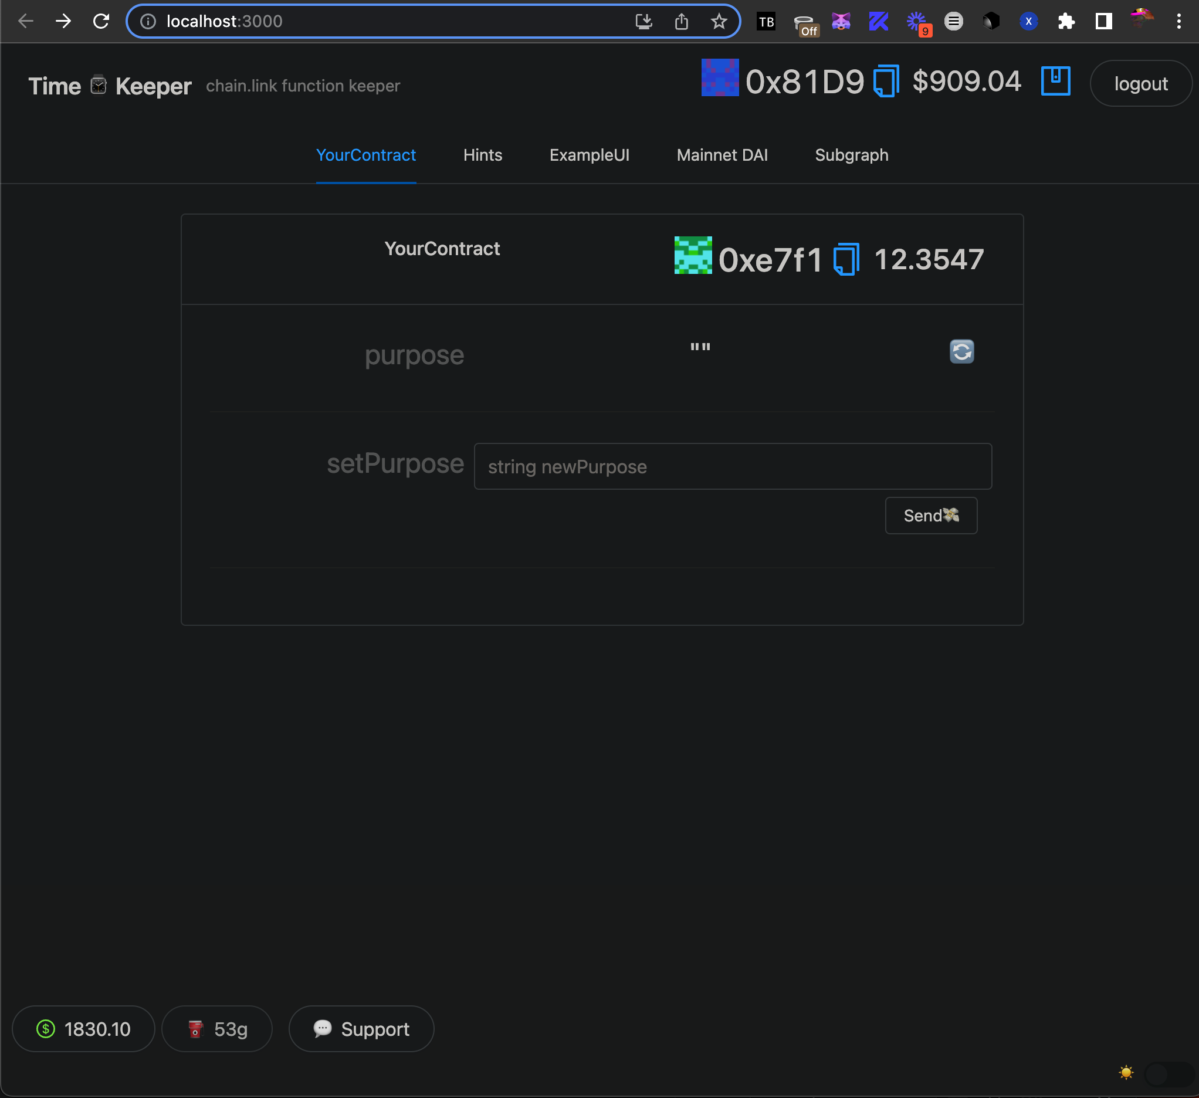
Task: Bookmark this page with the star
Action: point(719,22)
